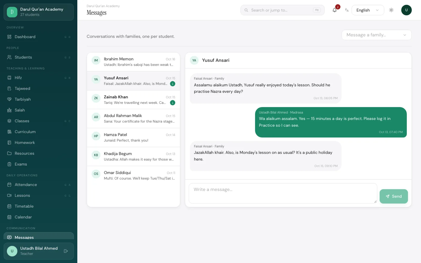Navigate to Tarbiyah

pyautogui.click(x=39, y=99)
